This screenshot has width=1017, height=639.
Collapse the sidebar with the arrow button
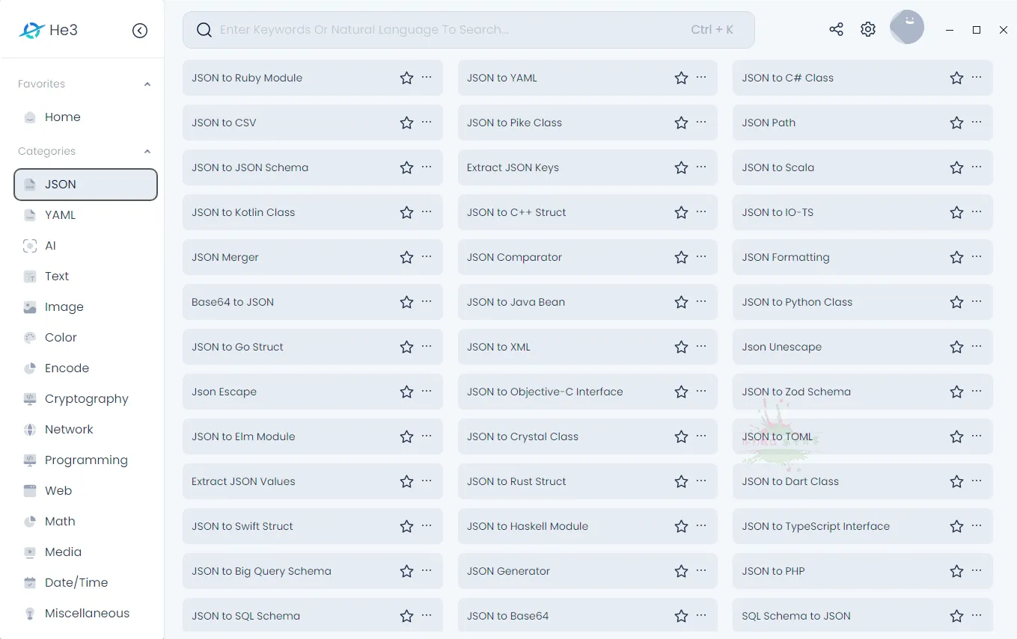(x=140, y=31)
